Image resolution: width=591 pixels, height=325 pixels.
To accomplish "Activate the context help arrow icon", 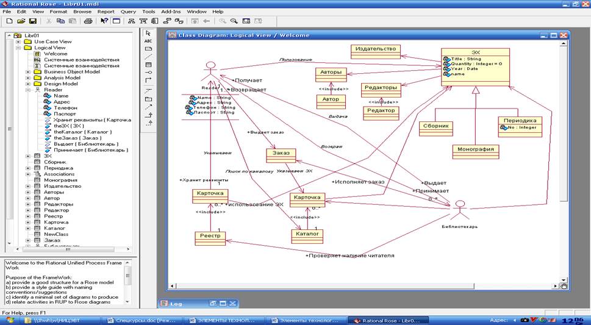I will pos(104,21).
